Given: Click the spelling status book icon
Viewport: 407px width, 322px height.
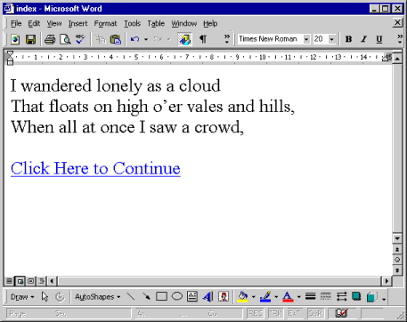Looking at the screenshot, I should 341,313.
